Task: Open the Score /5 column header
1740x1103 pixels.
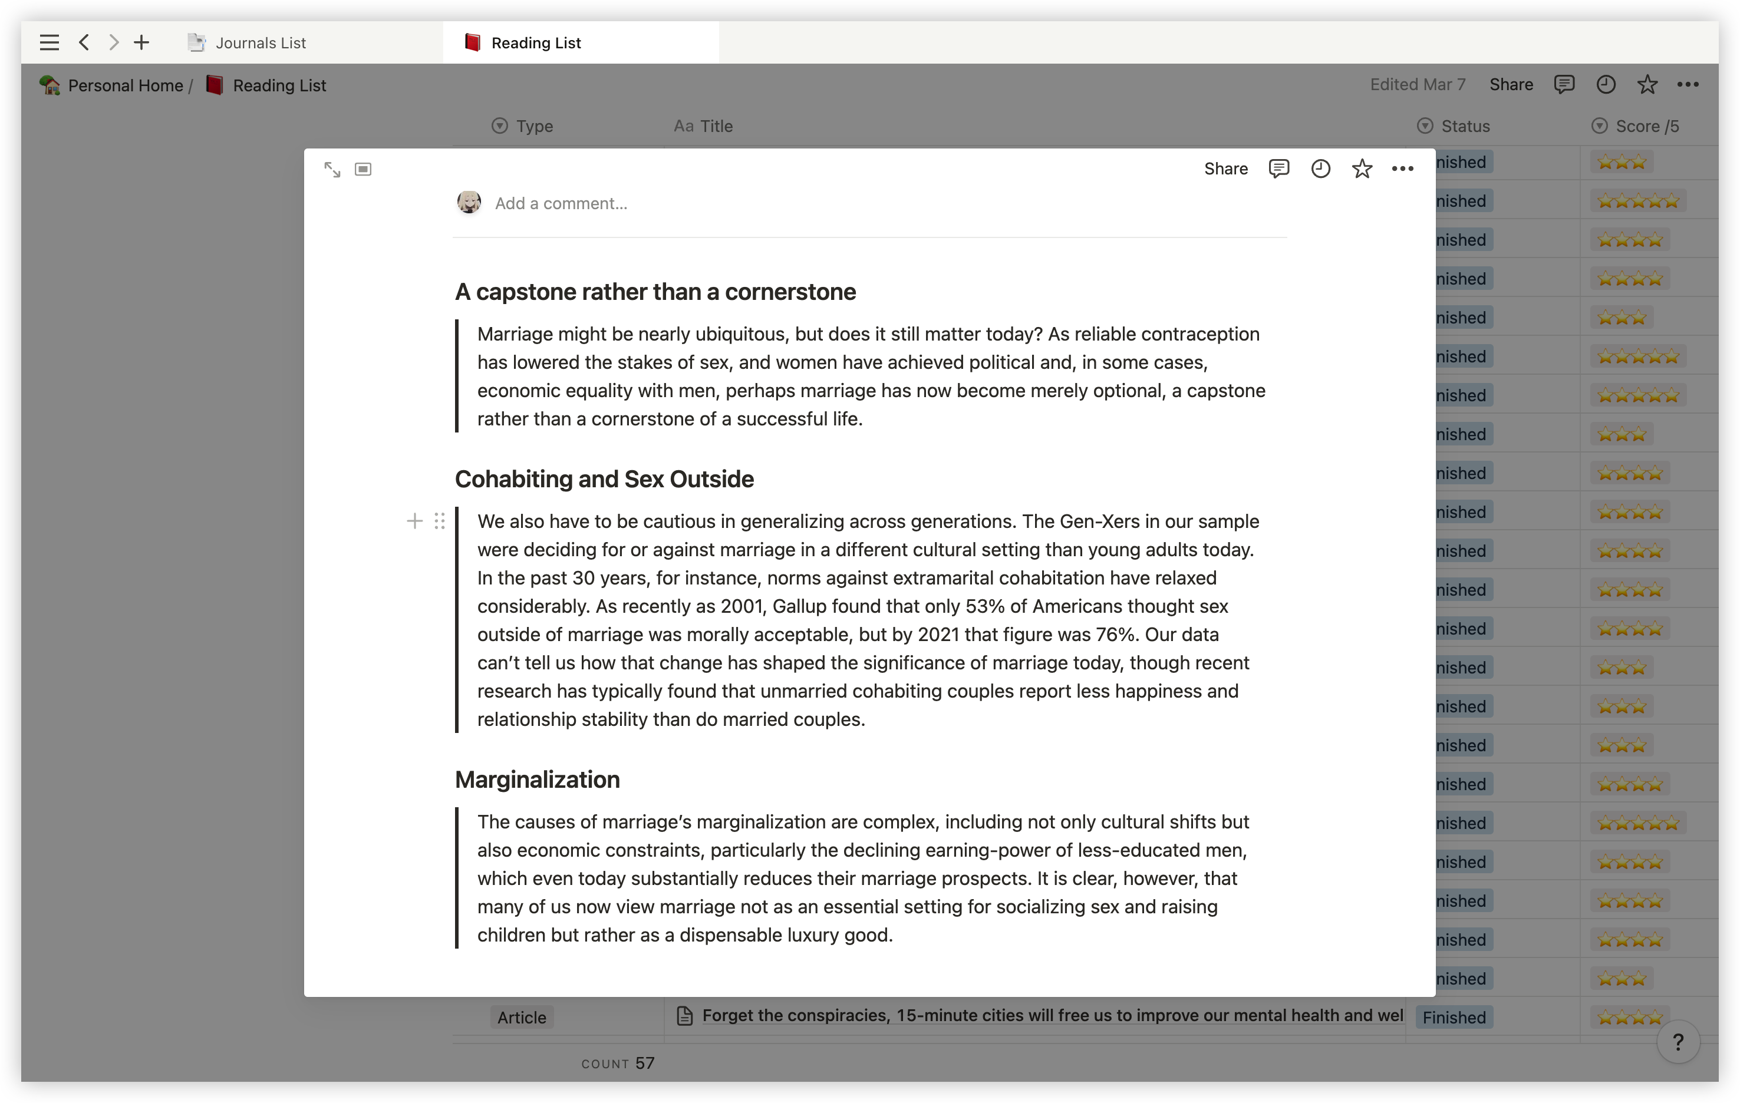Action: pyautogui.click(x=1635, y=126)
